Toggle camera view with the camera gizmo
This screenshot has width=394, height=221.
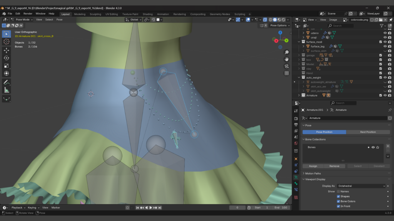tap(287, 66)
